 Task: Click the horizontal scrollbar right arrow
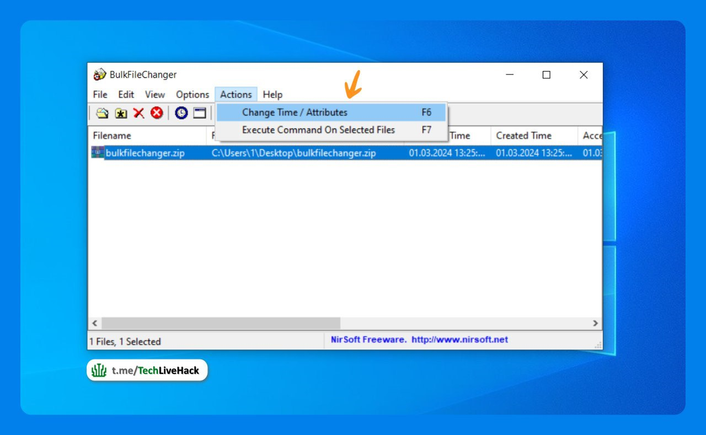click(x=595, y=324)
